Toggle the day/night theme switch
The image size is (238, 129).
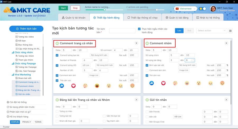(x=202, y=9)
